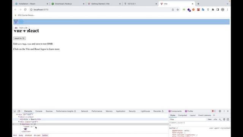Close the Getting Started | Vite tab

tap(120, 4)
